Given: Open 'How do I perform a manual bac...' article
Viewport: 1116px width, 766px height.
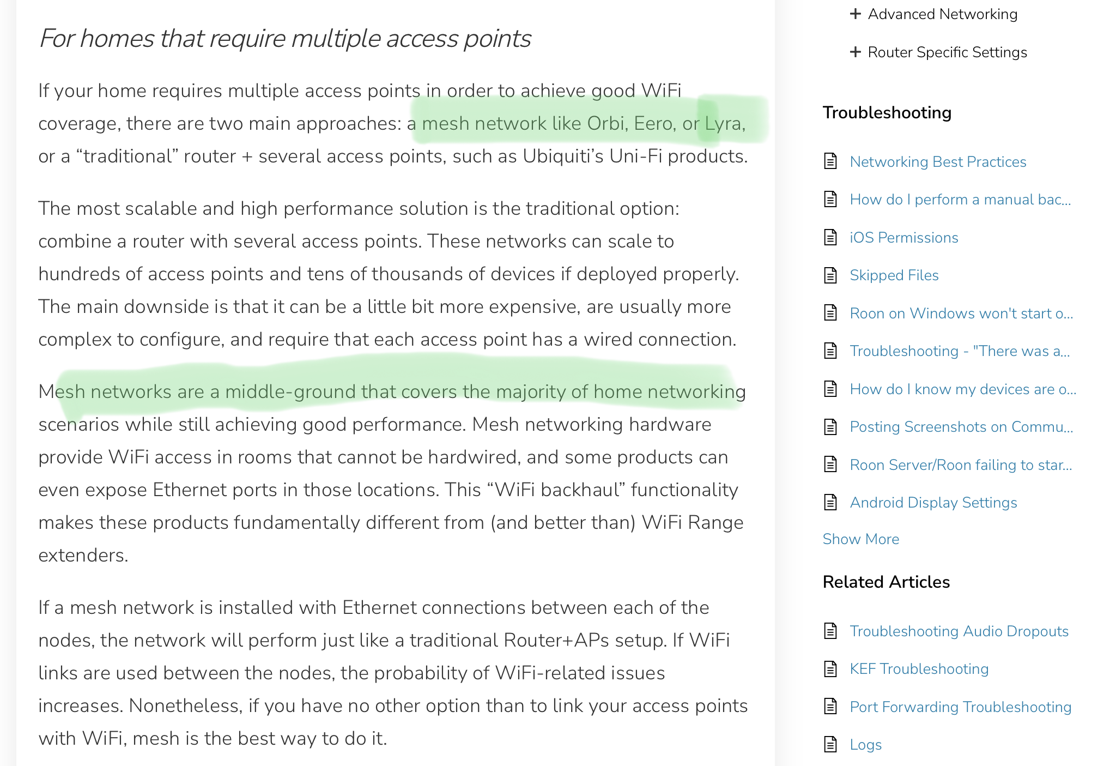Looking at the screenshot, I should (960, 200).
